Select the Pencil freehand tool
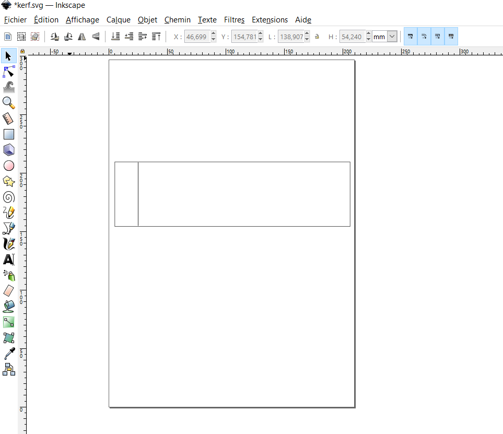Image resolution: width=503 pixels, height=434 pixels. (9, 213)
